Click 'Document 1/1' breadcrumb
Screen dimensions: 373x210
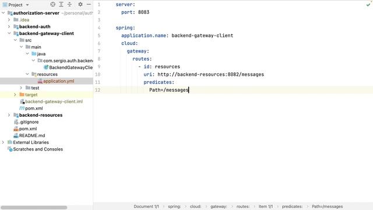coord(146,206)
